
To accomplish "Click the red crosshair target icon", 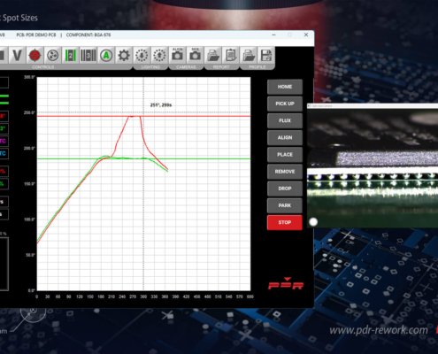I will (35, 55).
